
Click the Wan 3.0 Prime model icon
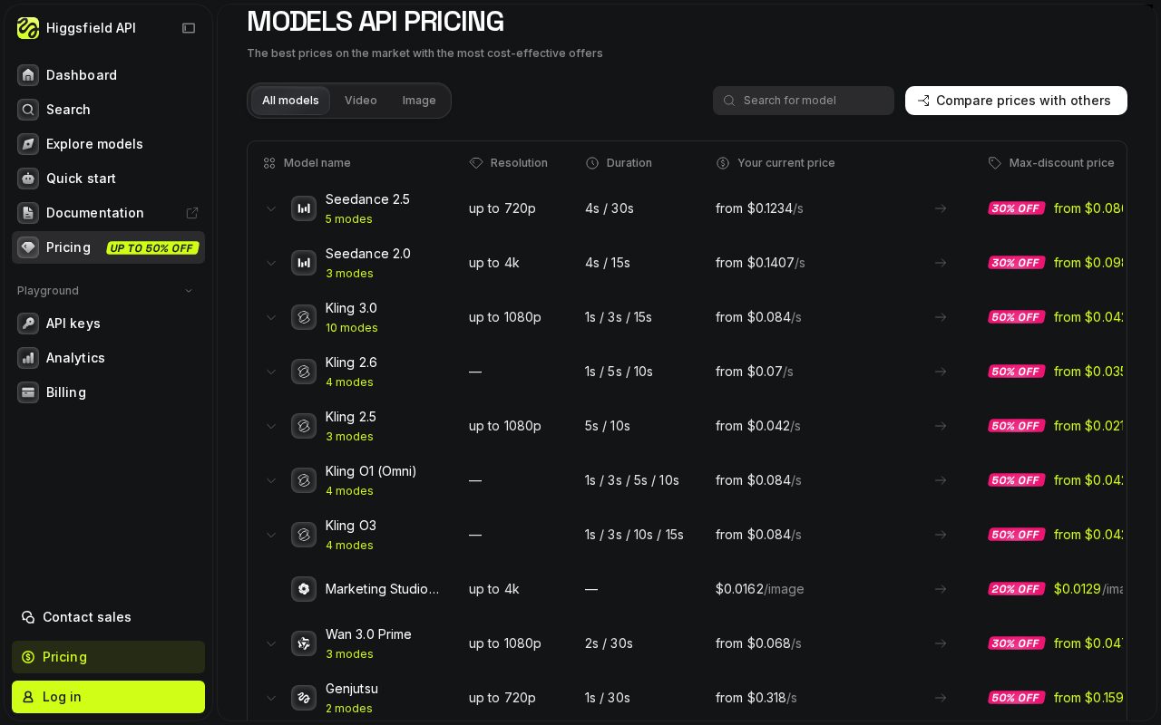(304, 643)
